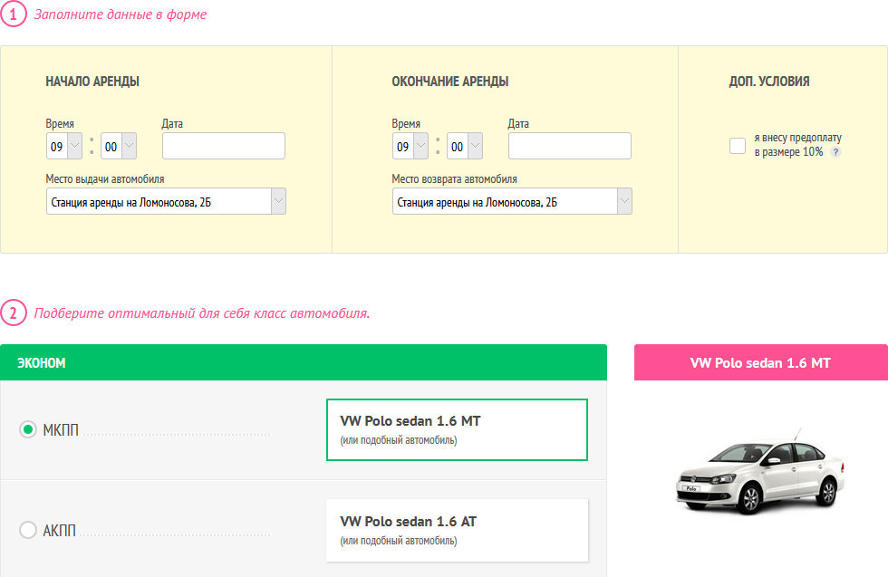The height and width of the screenshot is (577, 888).
Task: Open rental start hour dropdown
Action: [x=64, y=146]
